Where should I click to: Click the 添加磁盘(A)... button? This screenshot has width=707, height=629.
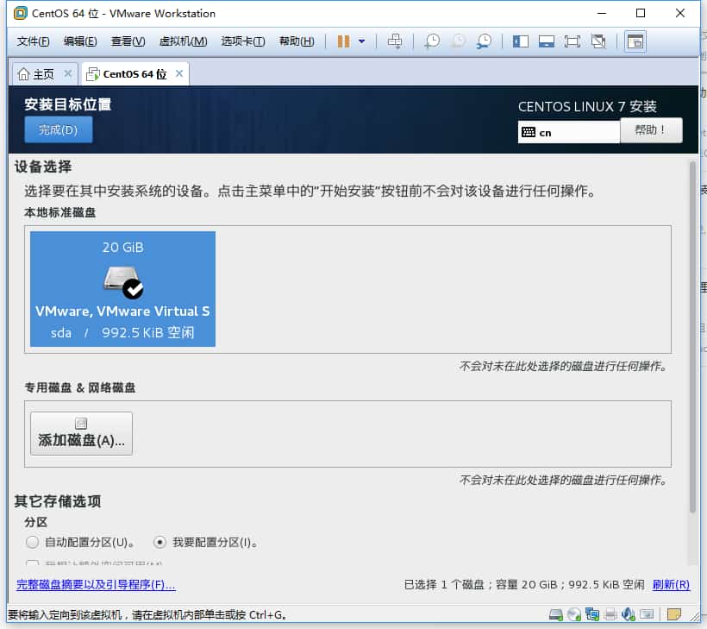81,433
